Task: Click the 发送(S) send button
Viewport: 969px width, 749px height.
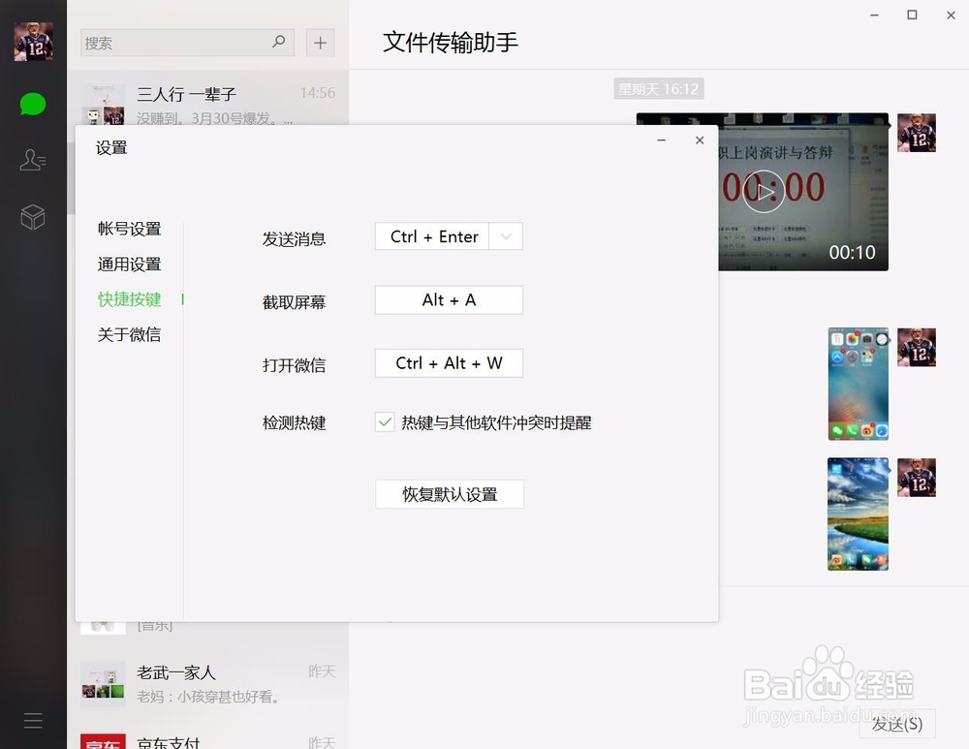Action: tap(896, 724)
